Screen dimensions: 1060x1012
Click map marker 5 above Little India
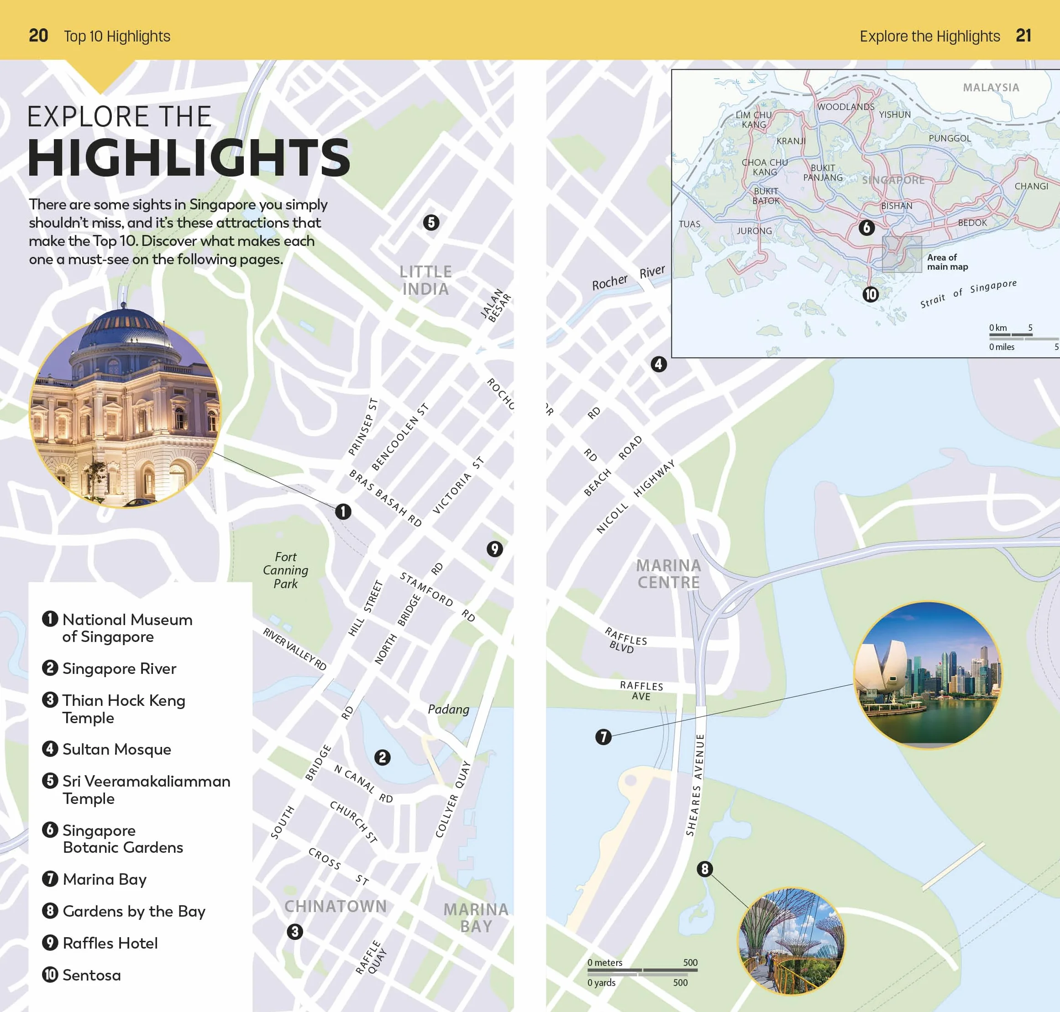tap(430, 222)
